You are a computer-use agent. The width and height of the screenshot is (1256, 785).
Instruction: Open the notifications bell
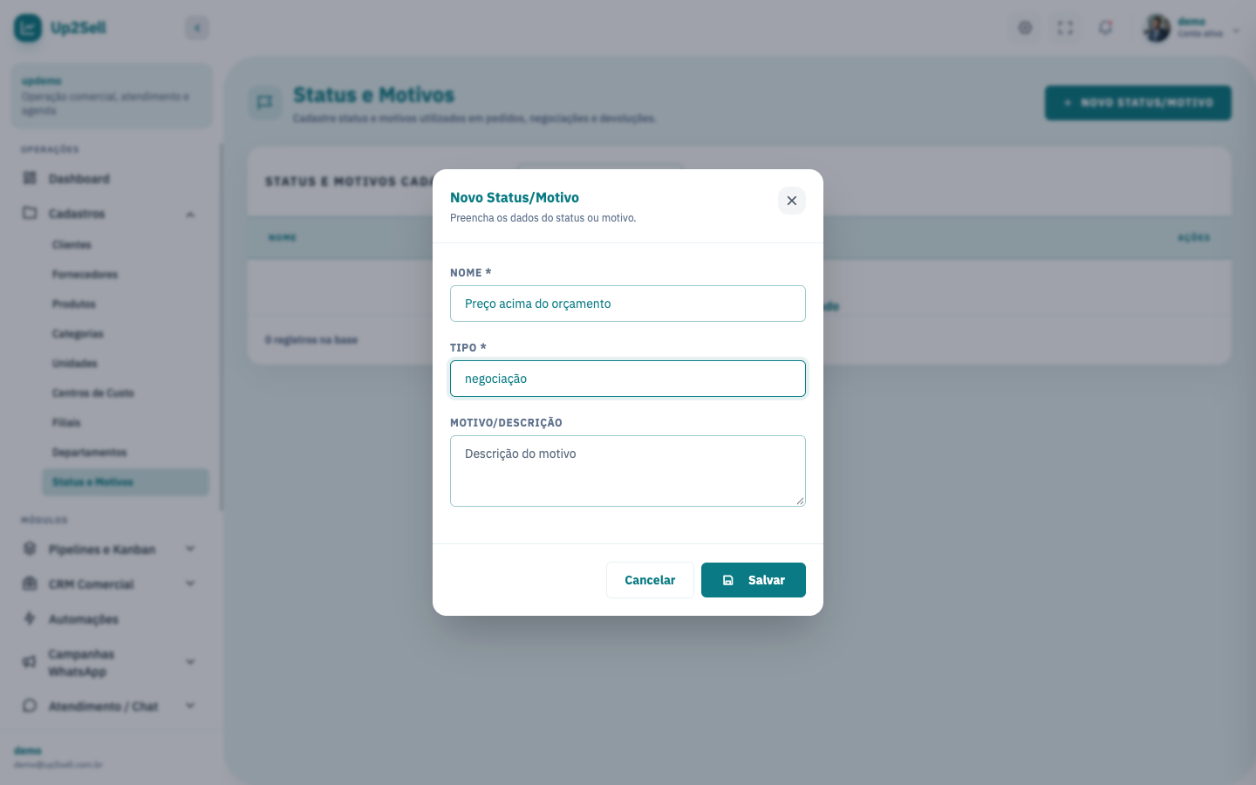tap(1105, 28)
